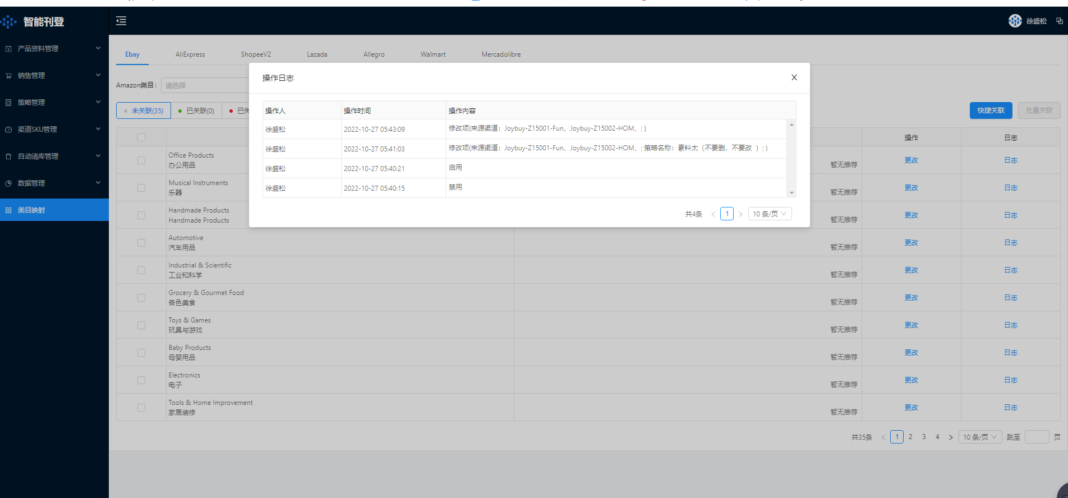
Task: Toggle the select-all checkbox in the table header
Action: 141,137
